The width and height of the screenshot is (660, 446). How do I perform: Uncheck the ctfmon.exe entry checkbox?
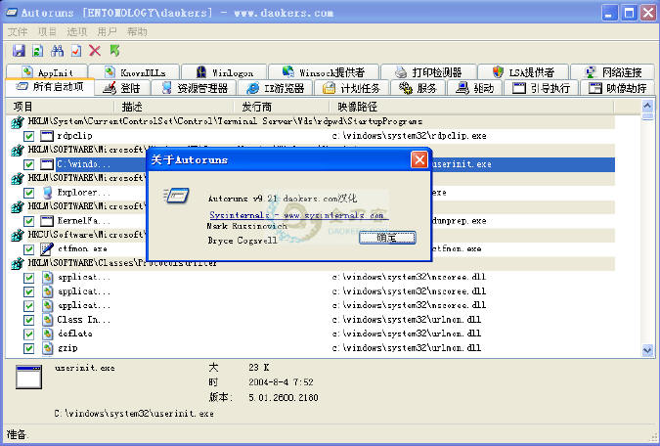(x=28, y=249)
